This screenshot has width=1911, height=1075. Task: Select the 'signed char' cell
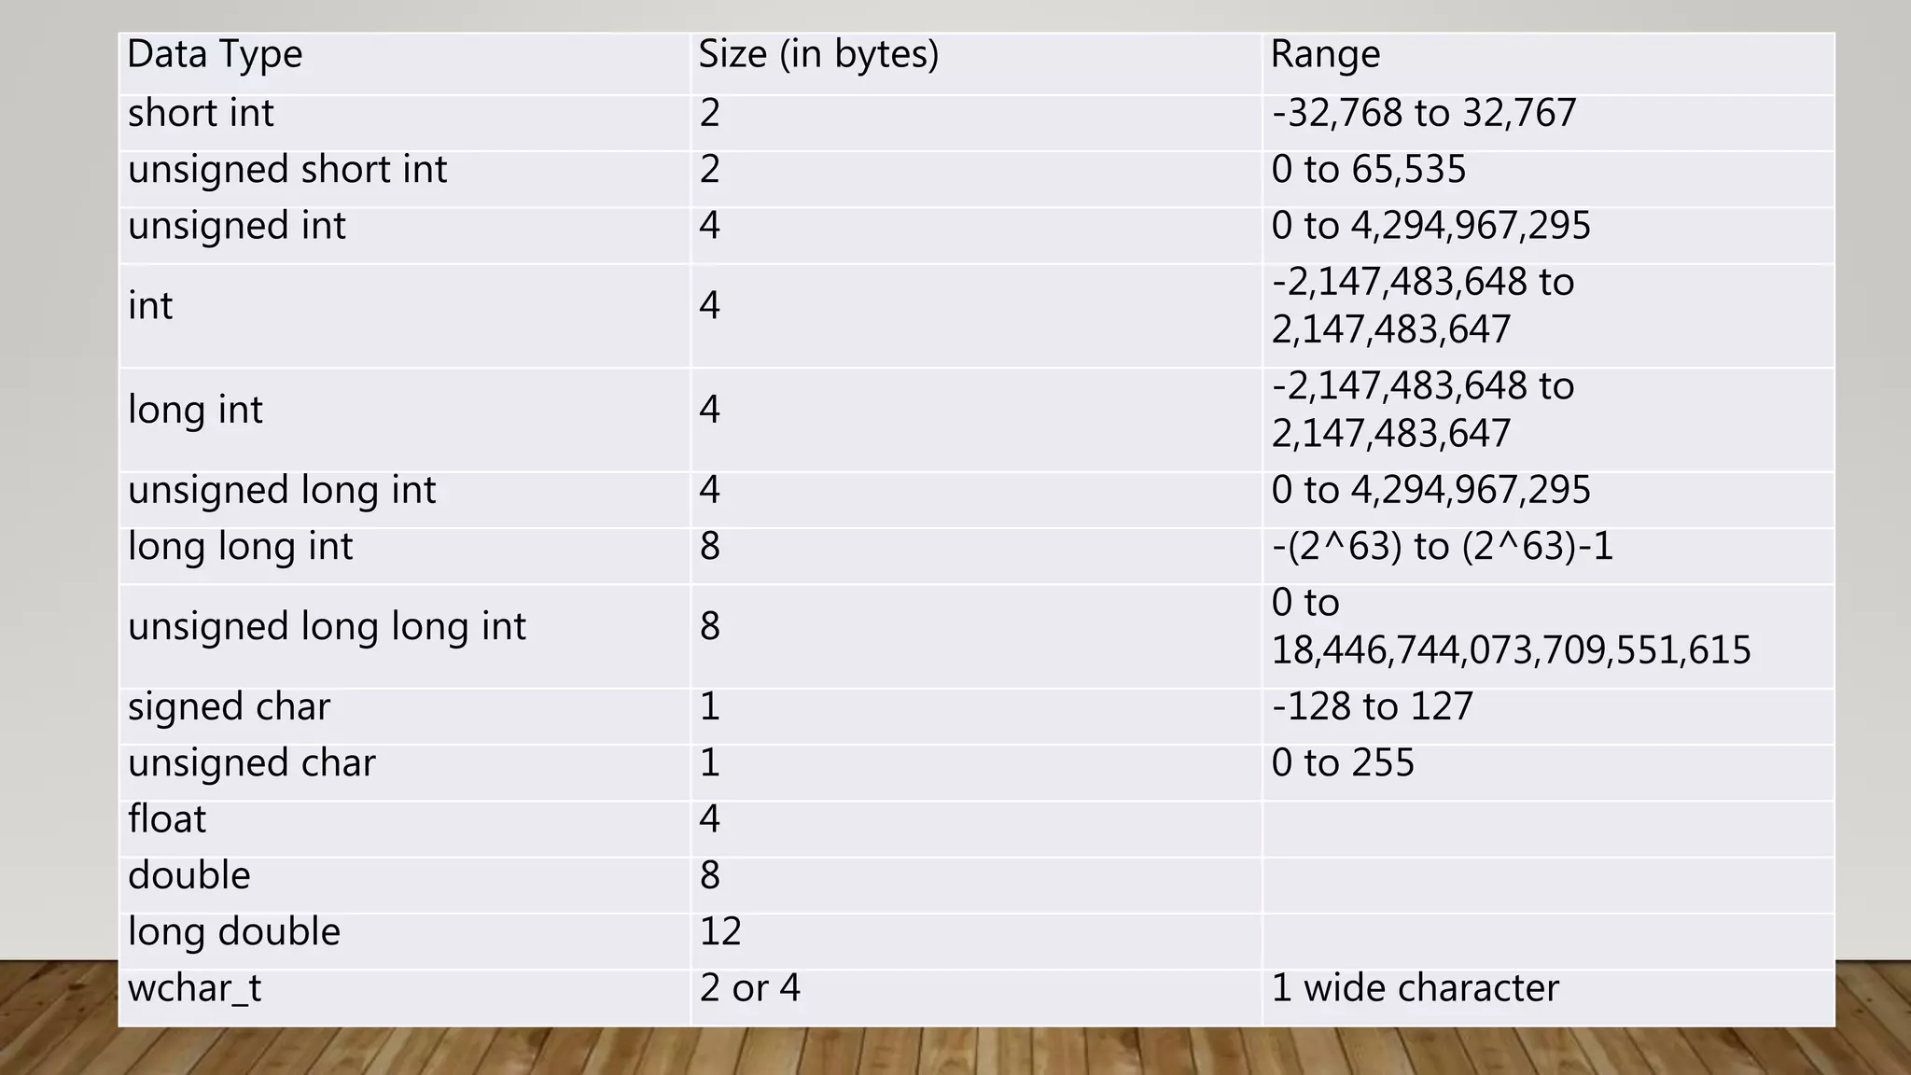pyautogui.click(x=404, y=717)
